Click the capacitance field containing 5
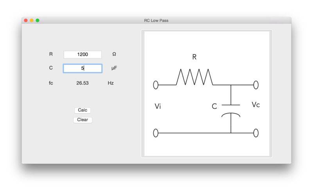This screenshot has width=313, height=195. click(83, 68)
